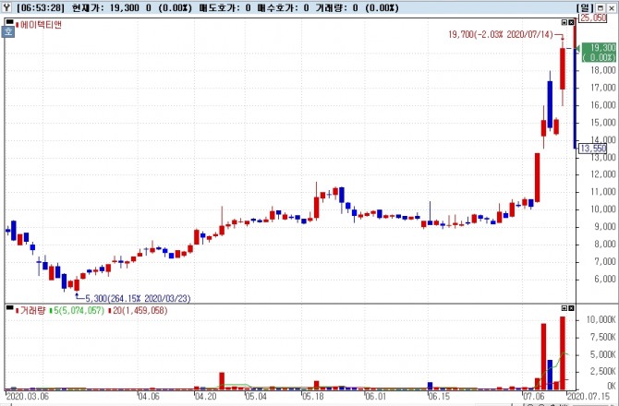
Task: Click the volume panel's top-right window icon
Action: (564, 308)
